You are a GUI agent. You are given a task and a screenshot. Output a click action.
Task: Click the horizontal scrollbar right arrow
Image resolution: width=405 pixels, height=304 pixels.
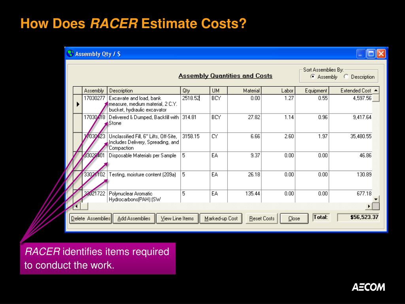pyautogui.click(x=369, y=206)
